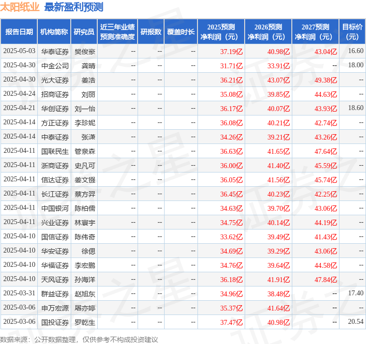
Task: Open the 国投证券 institution row
Action: tap(55, 322)
